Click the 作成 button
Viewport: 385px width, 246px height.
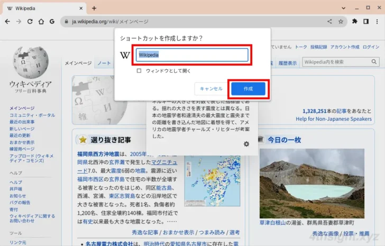248,89
